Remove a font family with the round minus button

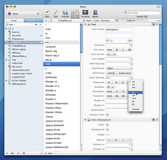coord(111,40)
